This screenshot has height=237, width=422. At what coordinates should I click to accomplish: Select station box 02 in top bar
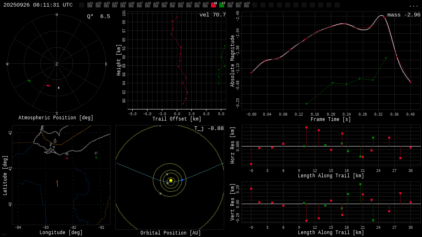(98, 5)
